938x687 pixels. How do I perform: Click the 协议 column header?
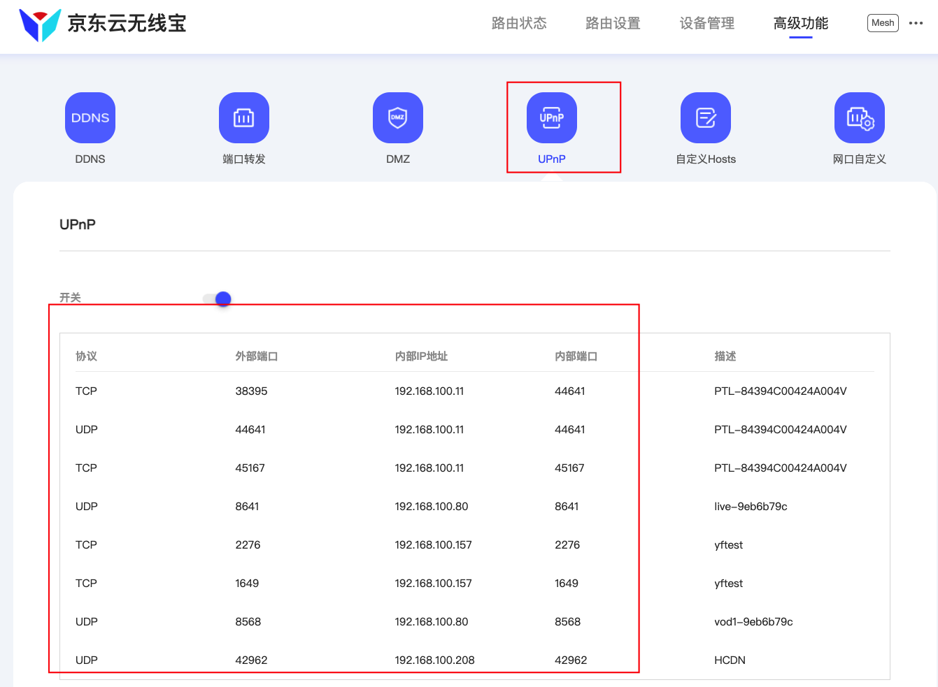86,356
